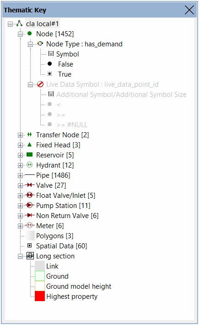Click the Non Return Valve [6] label
Screen dimensions: 199x325
[67, 216]
